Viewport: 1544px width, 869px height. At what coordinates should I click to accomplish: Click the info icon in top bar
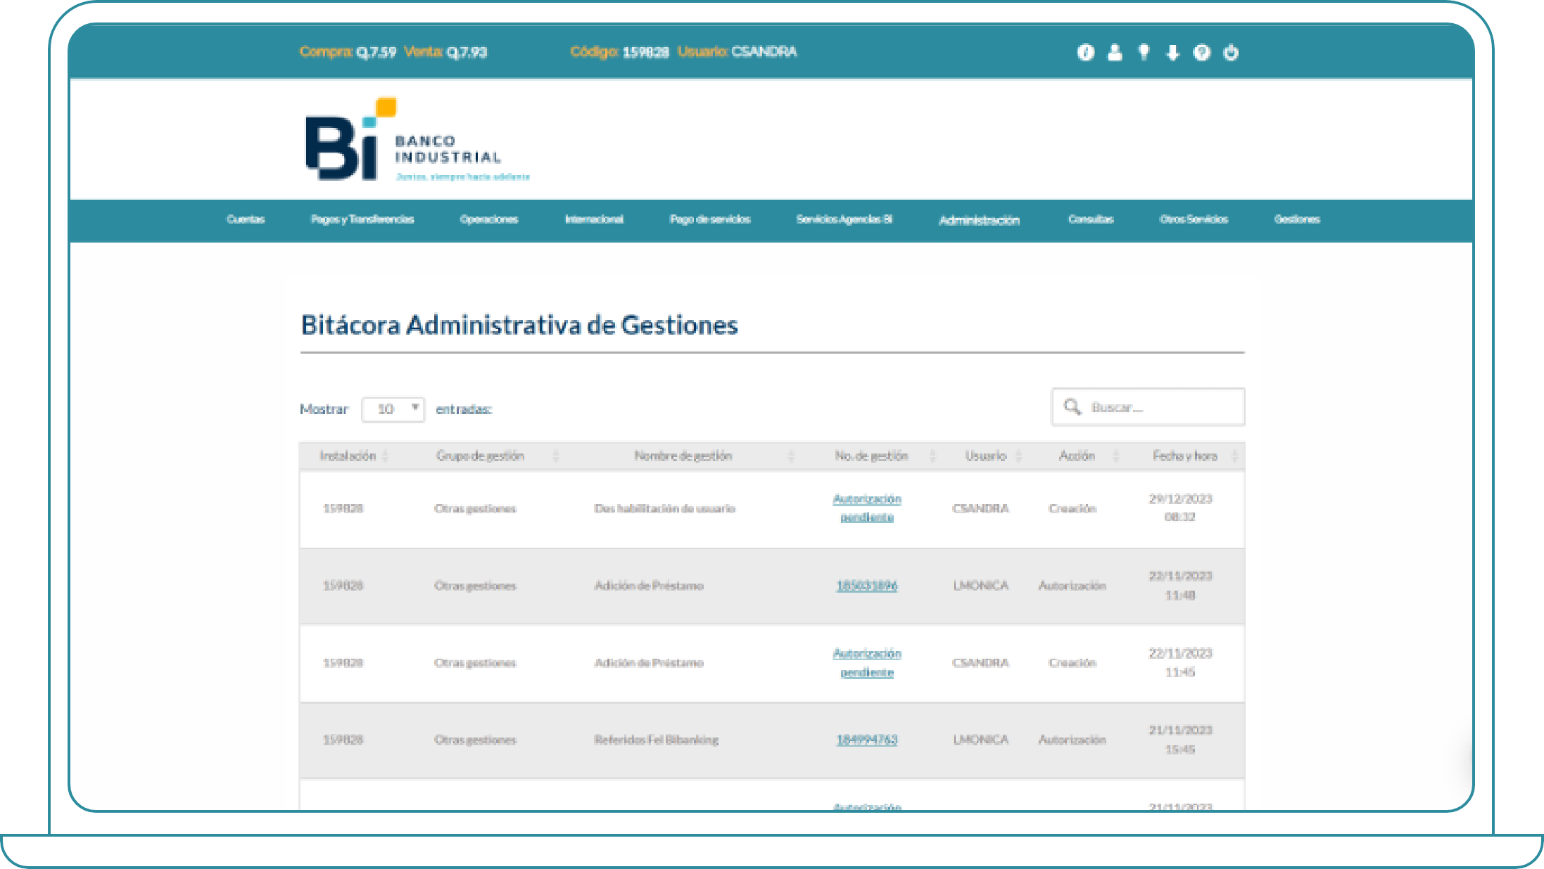point(1085,52)
